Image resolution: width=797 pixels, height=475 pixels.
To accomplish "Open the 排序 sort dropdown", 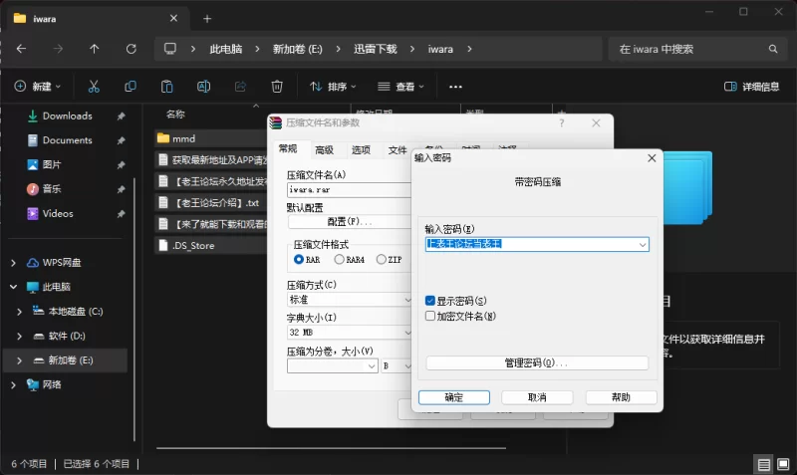I will 333,87.
